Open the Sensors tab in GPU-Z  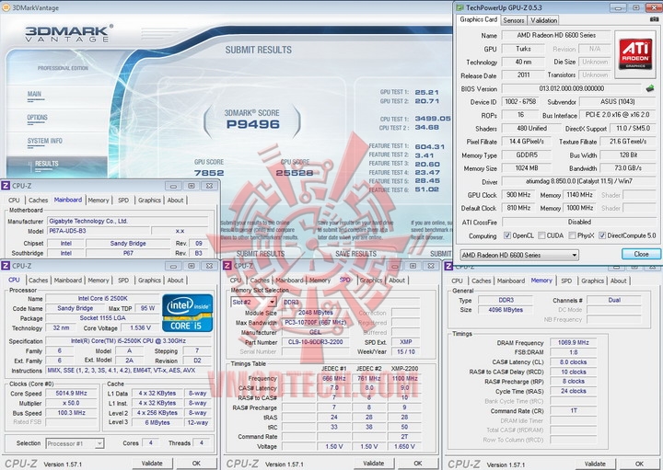pos(513,20)
